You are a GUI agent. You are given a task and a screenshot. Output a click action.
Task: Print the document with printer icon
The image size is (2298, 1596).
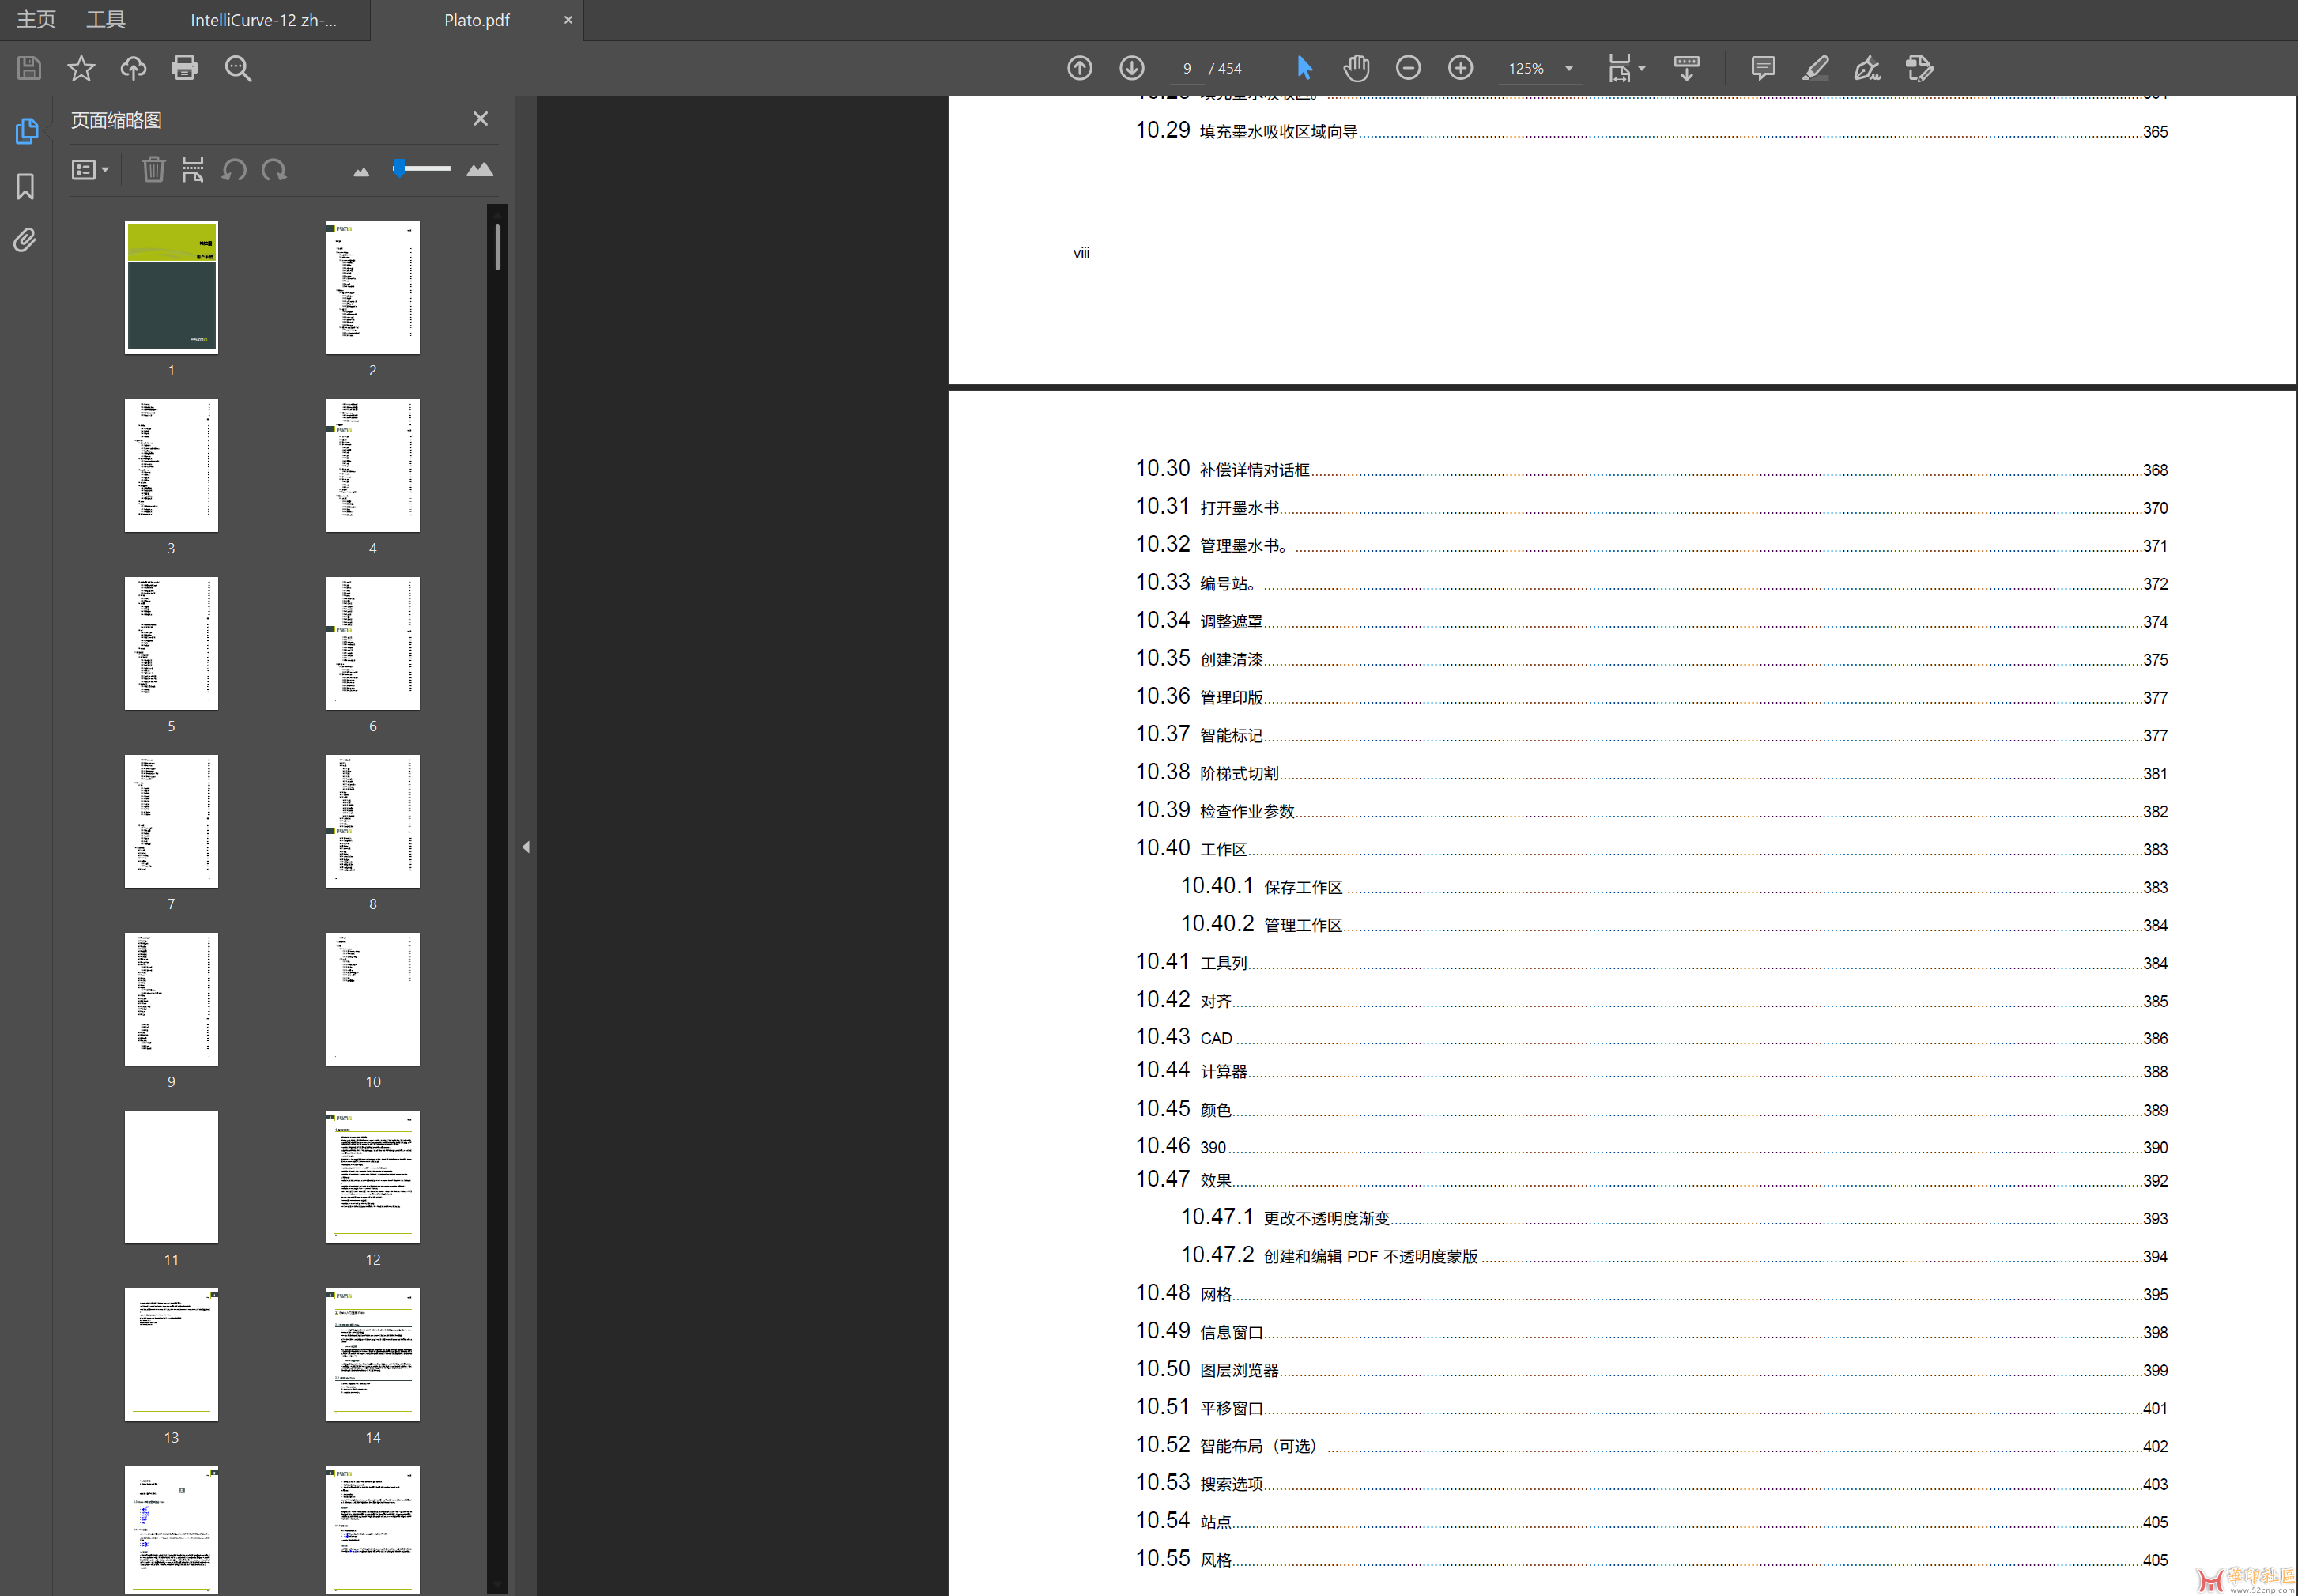tap(185, 68)
